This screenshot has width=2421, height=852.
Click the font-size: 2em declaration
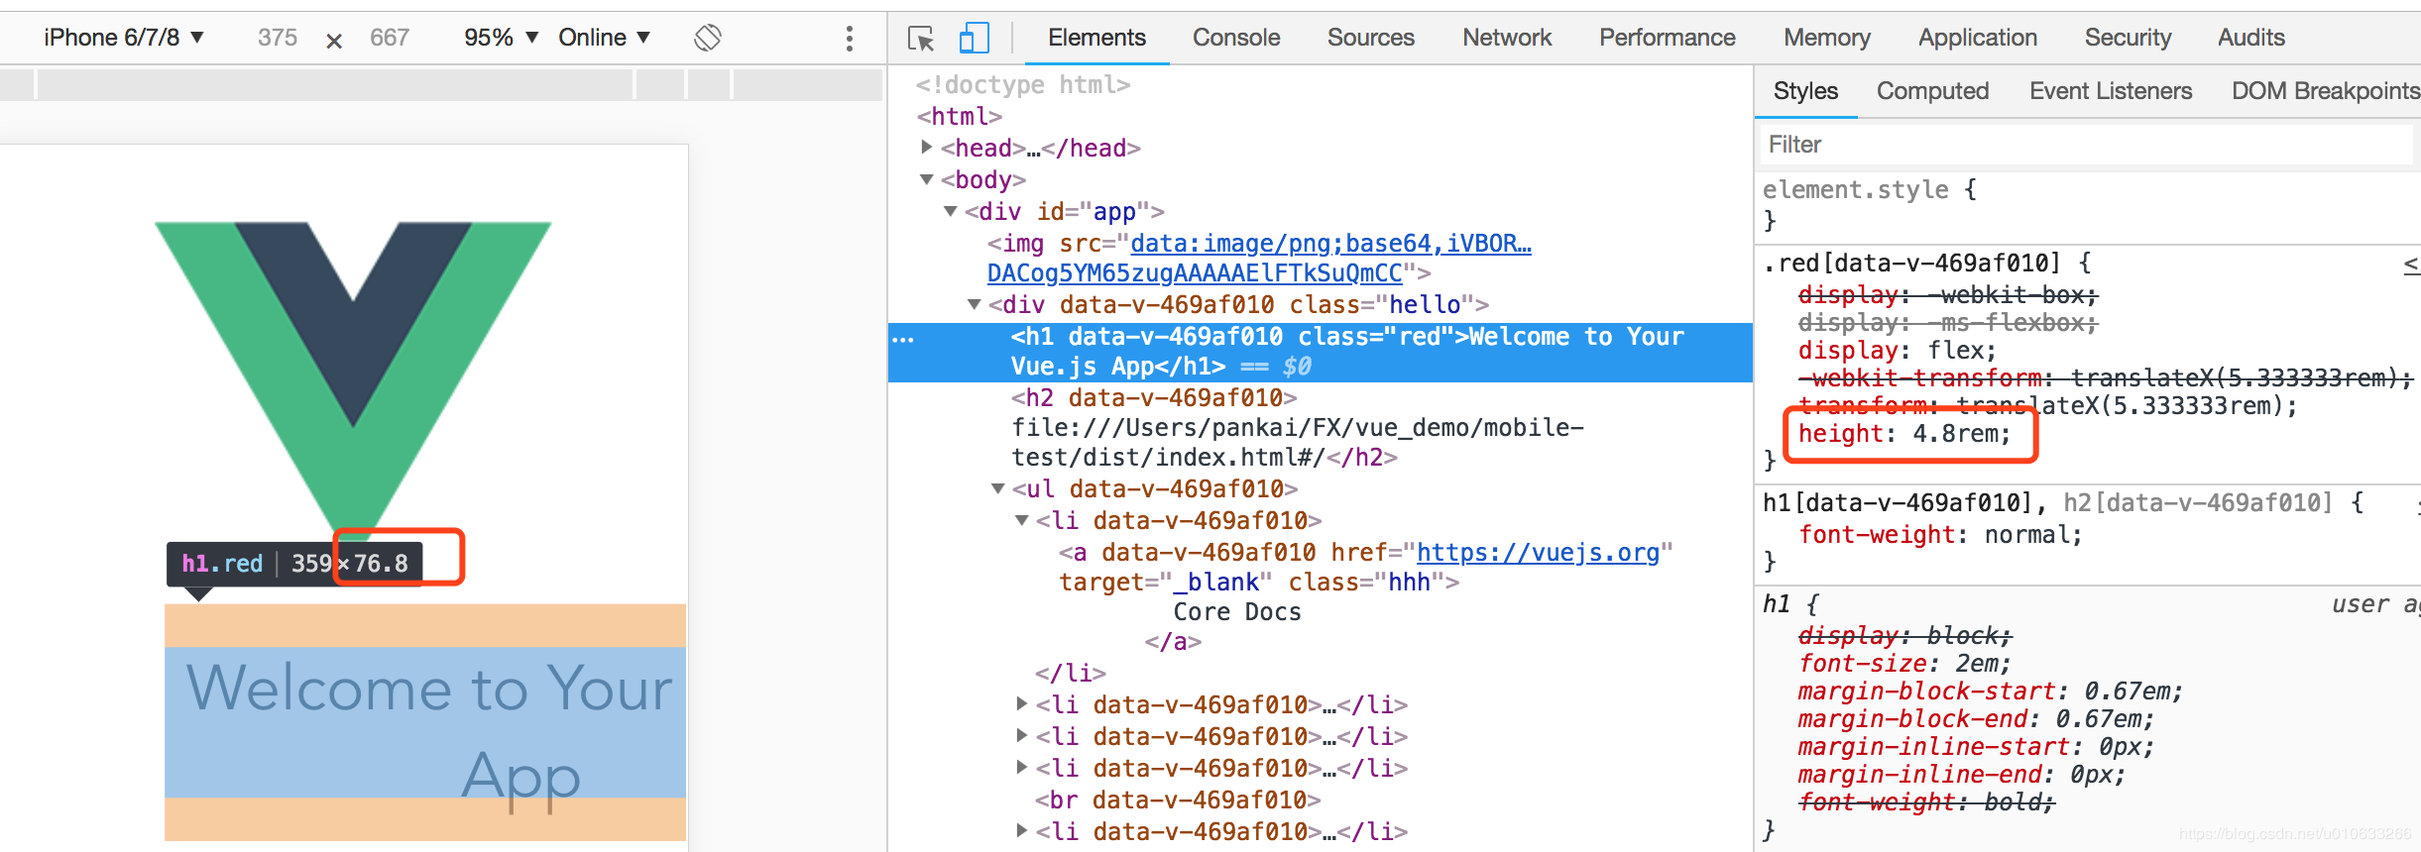[1904, 664]
